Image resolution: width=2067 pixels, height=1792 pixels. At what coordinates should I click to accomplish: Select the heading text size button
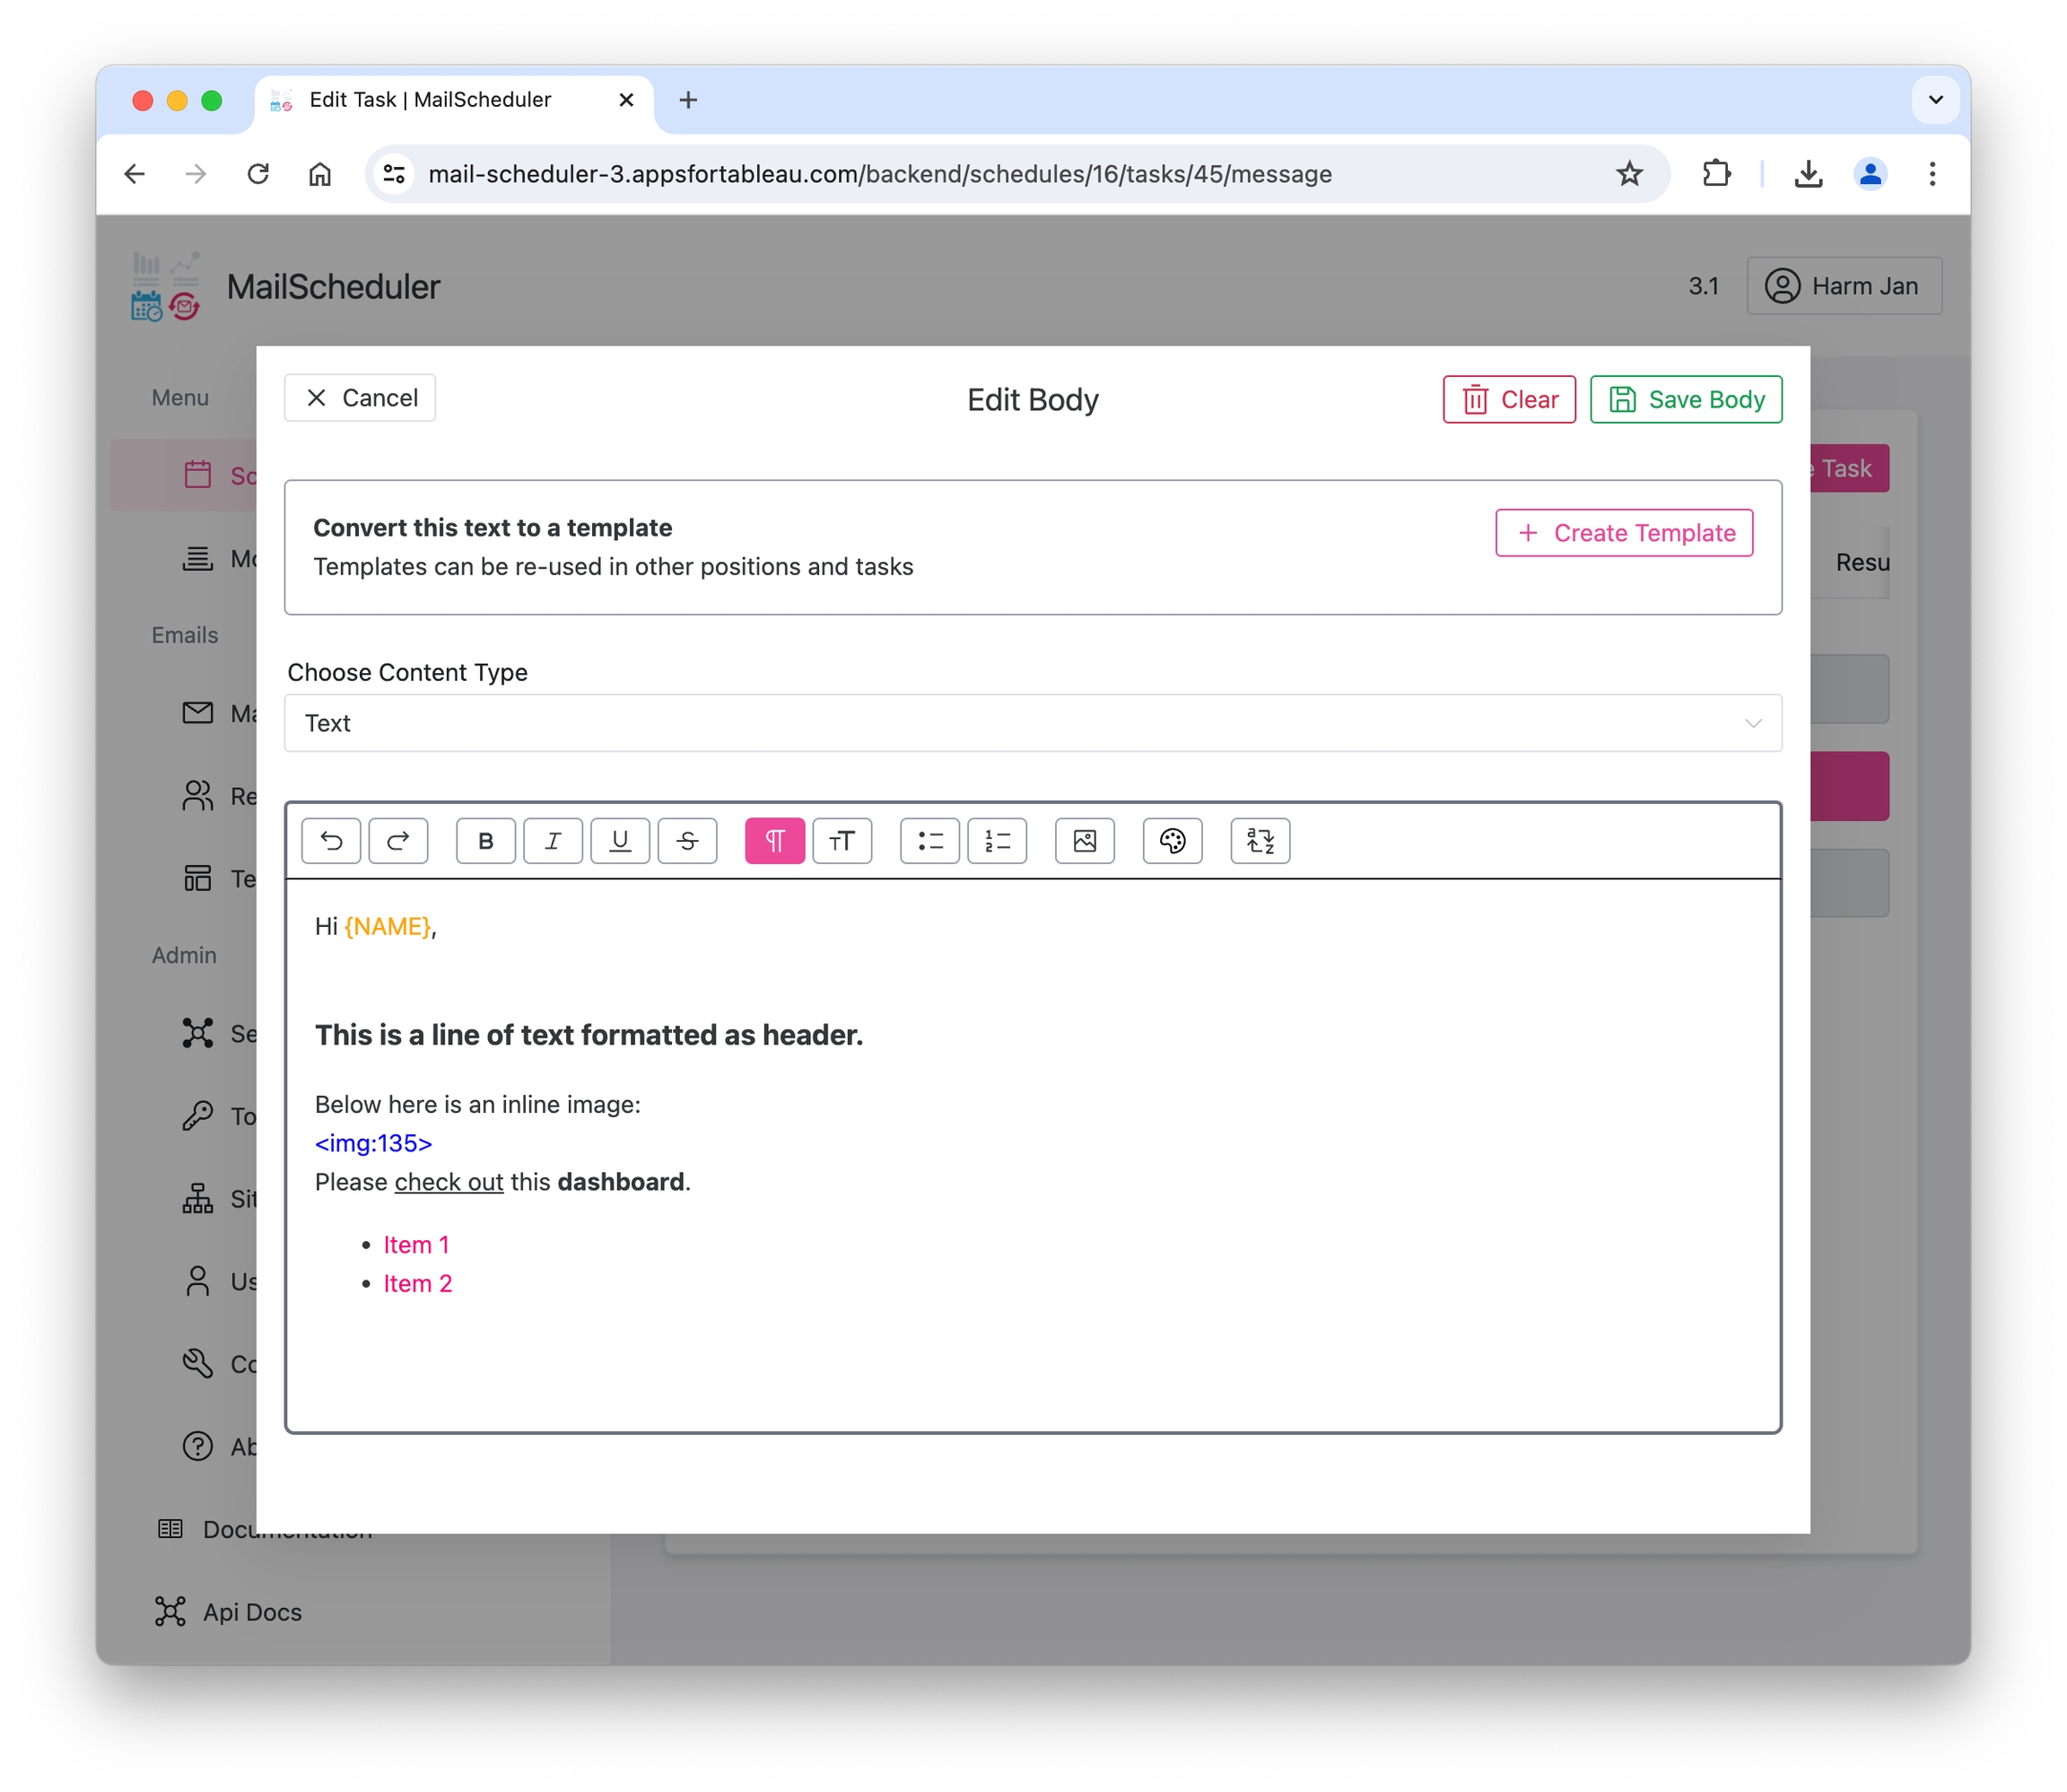(x=842, y=840)
